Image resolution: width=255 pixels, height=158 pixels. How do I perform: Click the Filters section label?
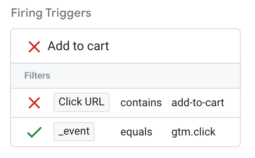[37, 76]
